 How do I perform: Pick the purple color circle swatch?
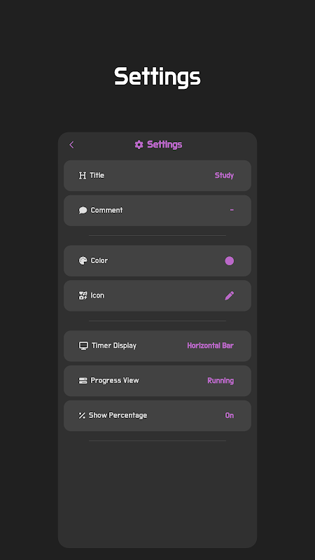tap(230, 260)
